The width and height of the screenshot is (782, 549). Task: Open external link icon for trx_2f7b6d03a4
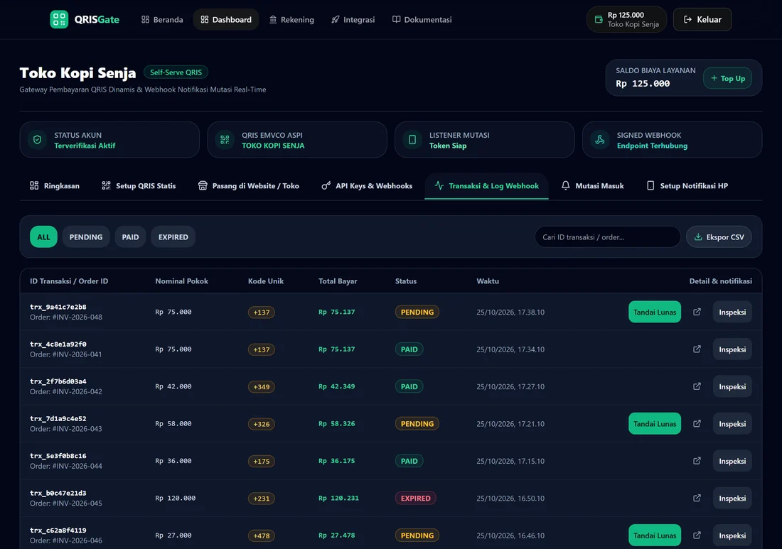697,386
